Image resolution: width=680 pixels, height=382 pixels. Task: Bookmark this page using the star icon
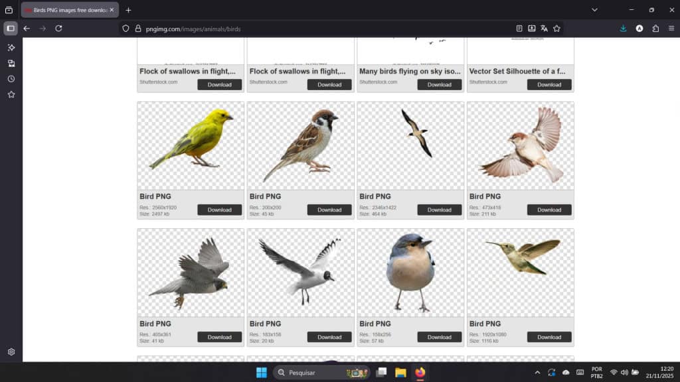[x=557, y=29]
